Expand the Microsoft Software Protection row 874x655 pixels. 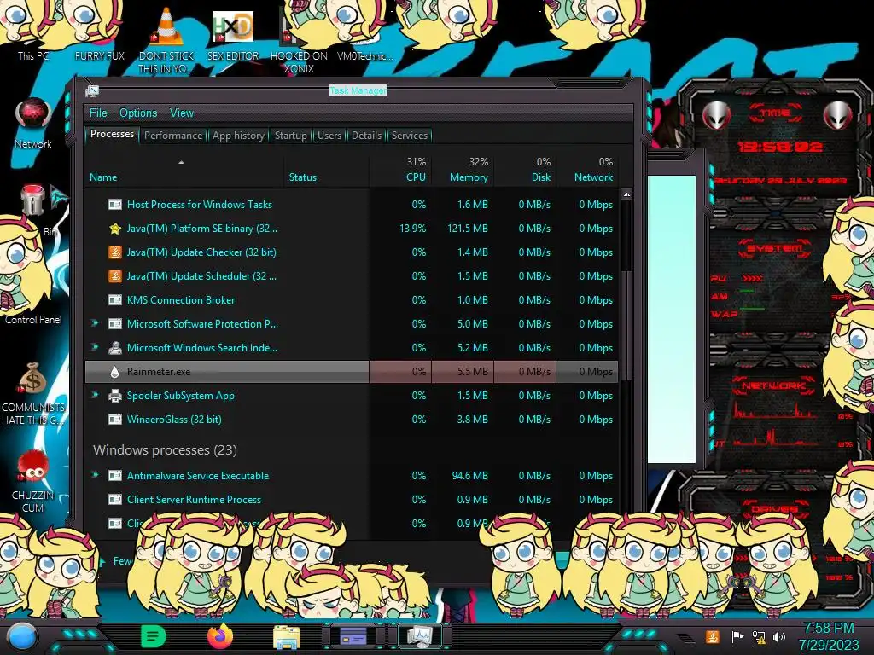point(95,323)
